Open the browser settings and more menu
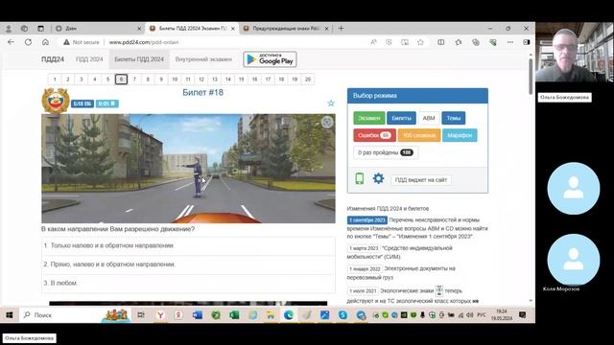Viewport: 614px width, 345px height. (509, 42)
